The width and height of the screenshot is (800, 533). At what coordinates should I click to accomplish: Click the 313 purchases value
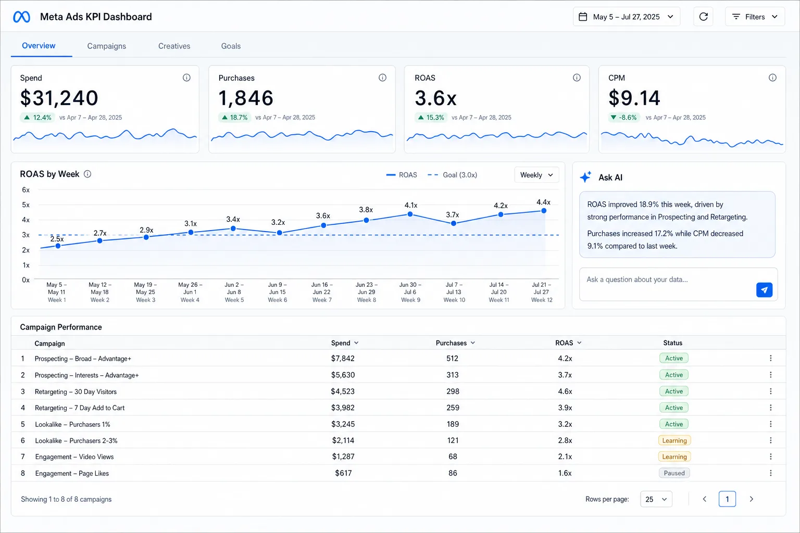tap(453, 375)
